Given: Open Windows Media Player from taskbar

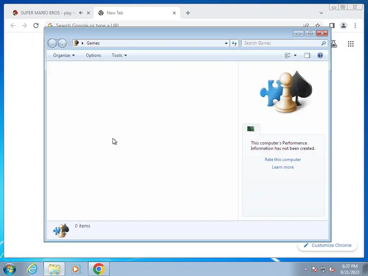Looking at the screenshot, I should (76, 269).
